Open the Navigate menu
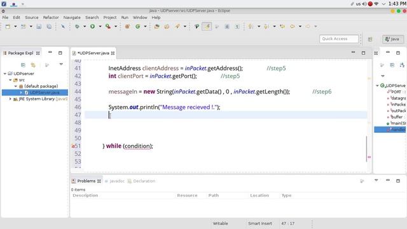Image resolution: width=407 pixels, height=229 pixels. tap(72, 17)
